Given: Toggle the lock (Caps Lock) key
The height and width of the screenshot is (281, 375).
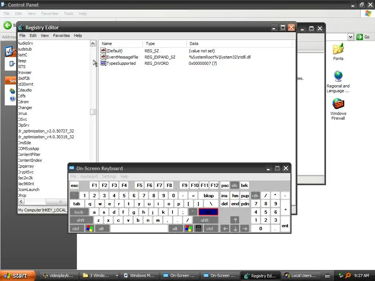Looking at the screenshot, I should (79, 212).
